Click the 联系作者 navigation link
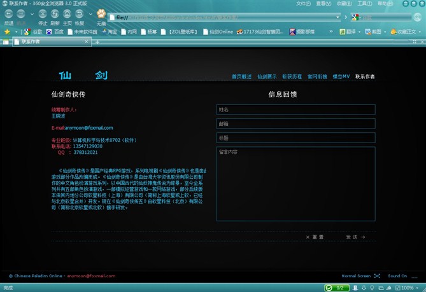This screenshot has height=292, width=426. (365, 76)
